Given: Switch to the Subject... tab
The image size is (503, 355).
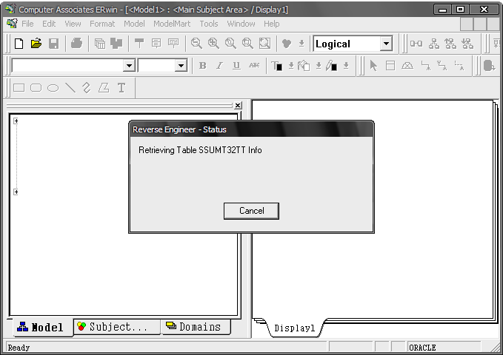Looking at the screenshot, I should pos(117,327).
